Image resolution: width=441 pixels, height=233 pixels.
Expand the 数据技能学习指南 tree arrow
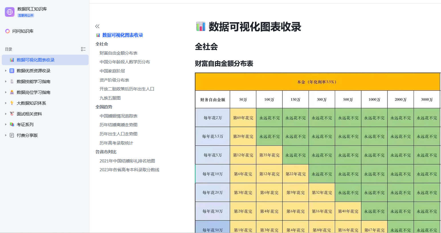(5, 81)
